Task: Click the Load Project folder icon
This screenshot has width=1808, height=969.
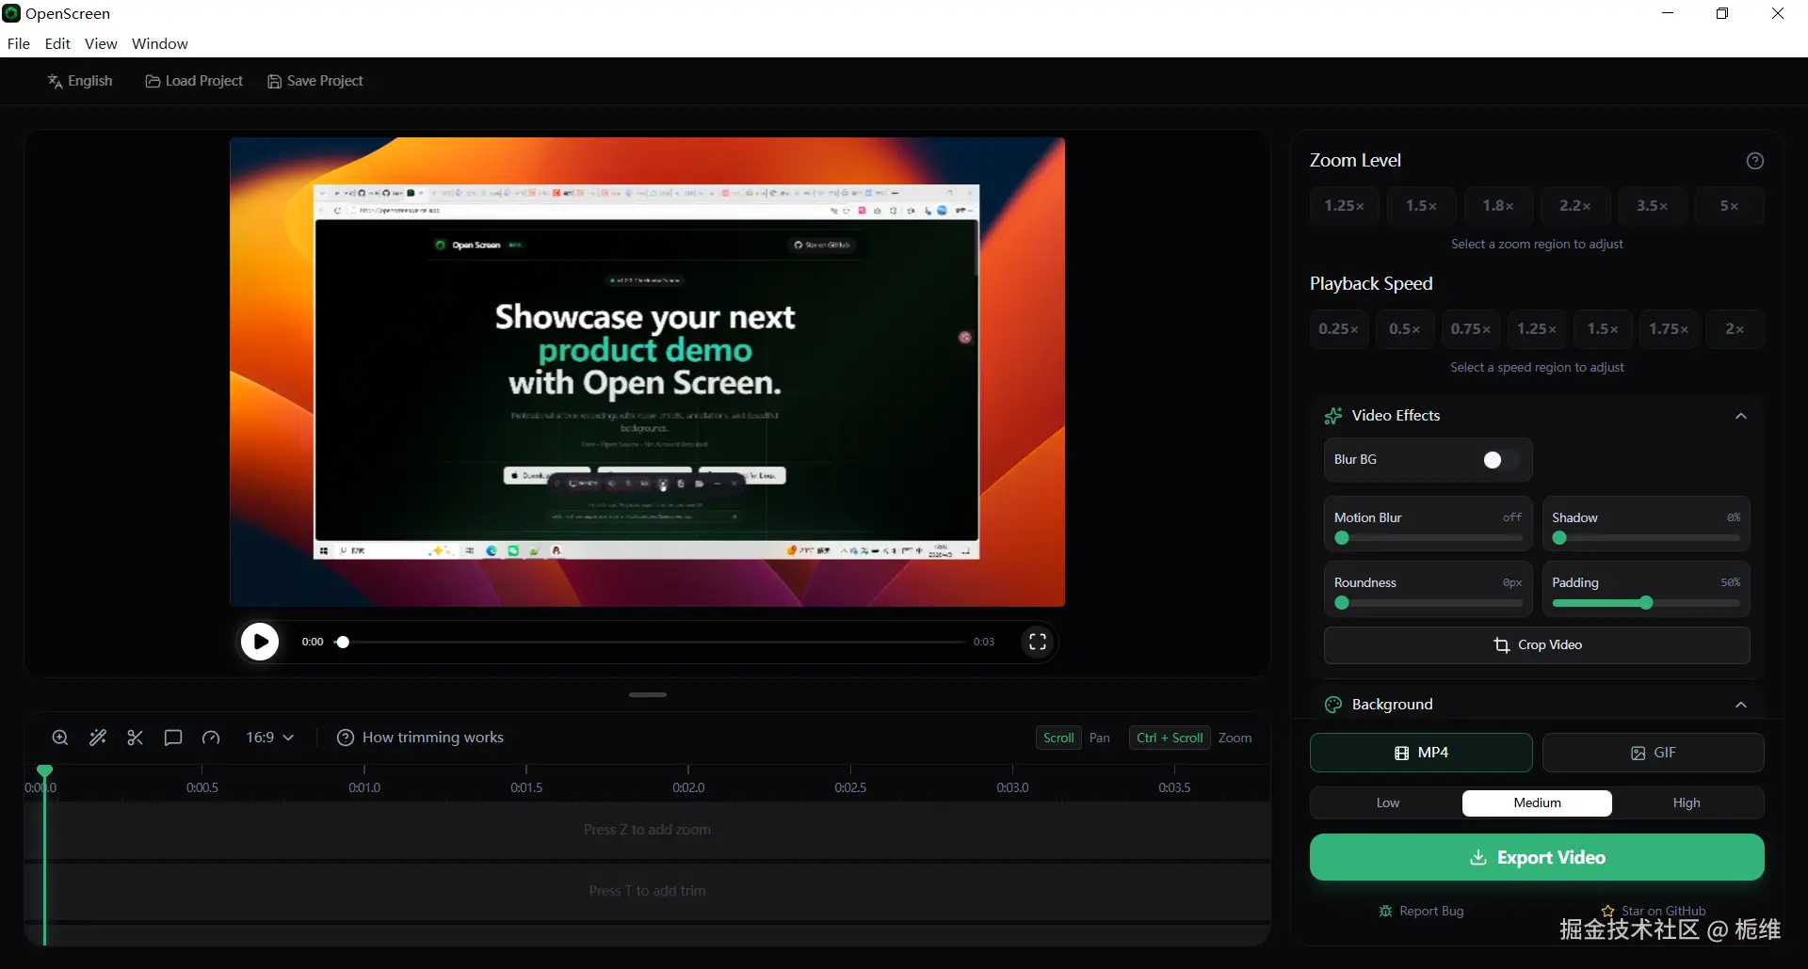Action: point(153,81)
